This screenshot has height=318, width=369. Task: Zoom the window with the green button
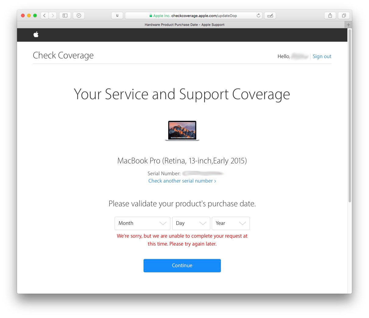coord(35,16)
